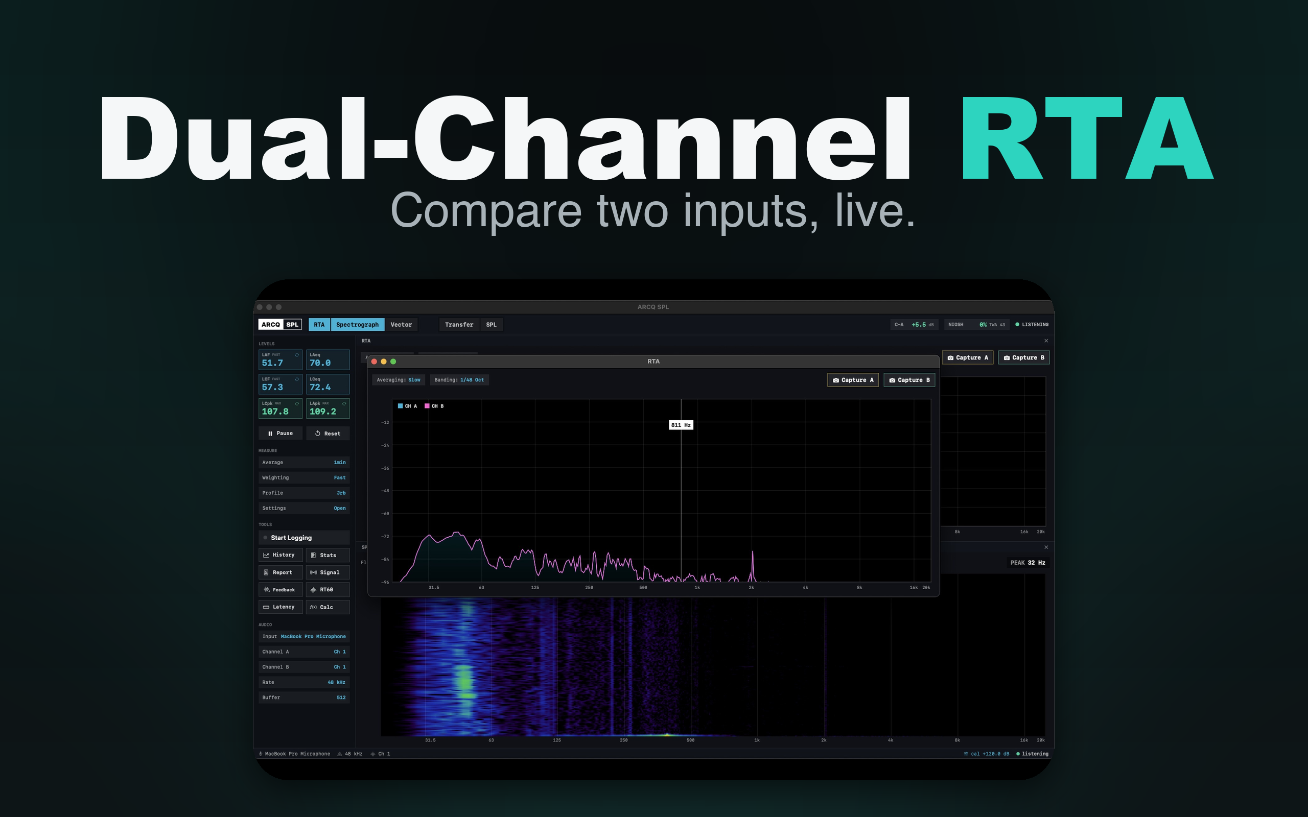Reset the LAF level via its refresh icon
Image resolution: width=1308 pixels, height=817 pixels.
point(297,355)
